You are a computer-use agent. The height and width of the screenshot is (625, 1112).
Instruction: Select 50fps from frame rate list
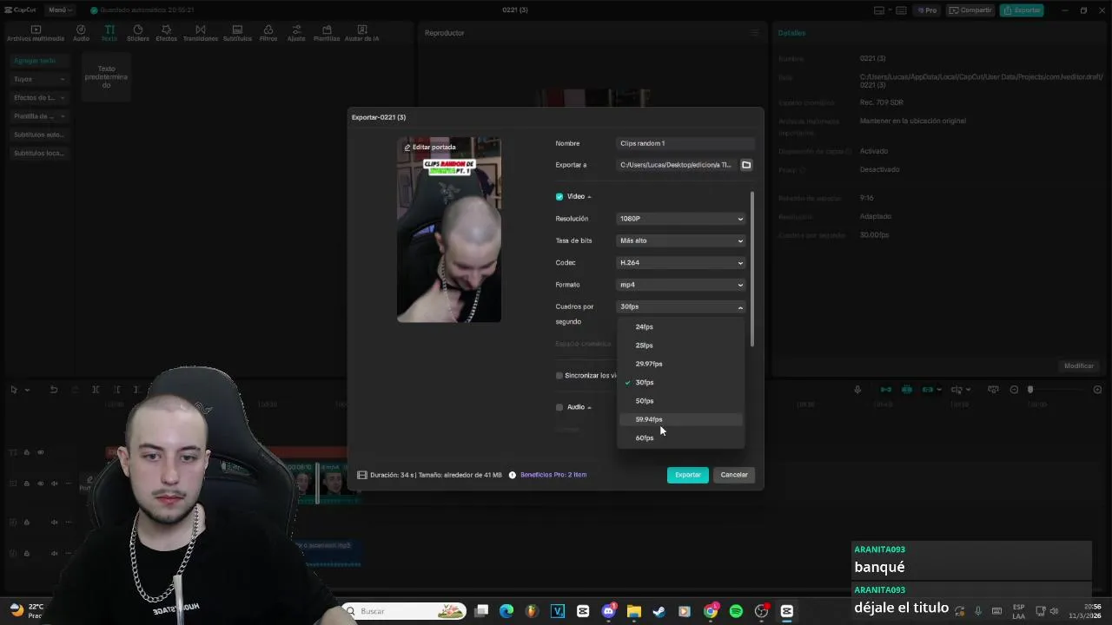tap(680, 401)
